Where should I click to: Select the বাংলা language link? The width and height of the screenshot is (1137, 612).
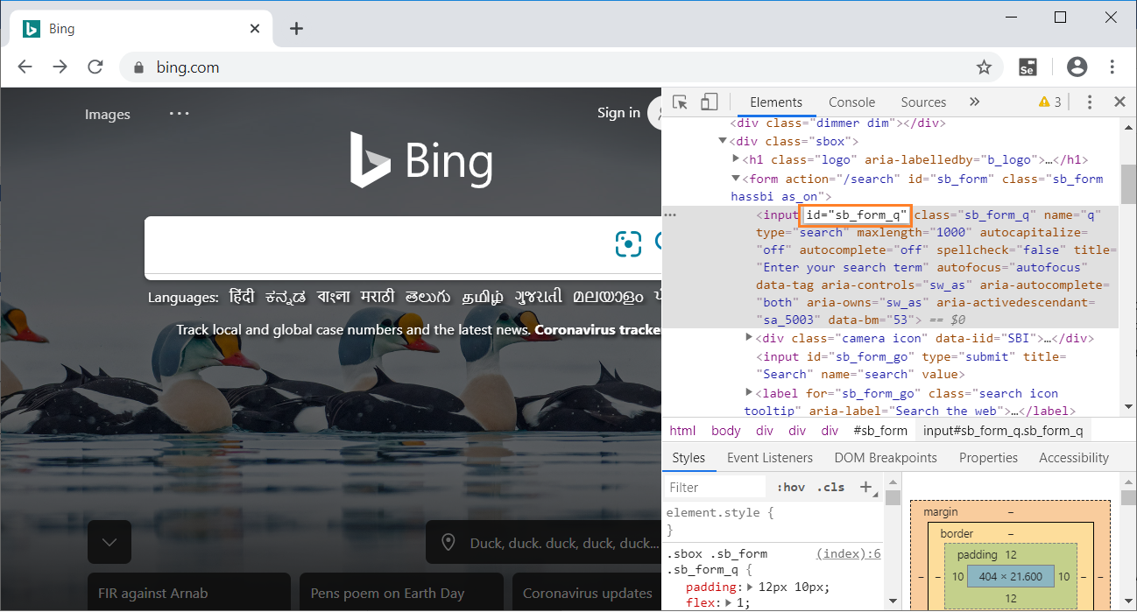click(333, 297)
